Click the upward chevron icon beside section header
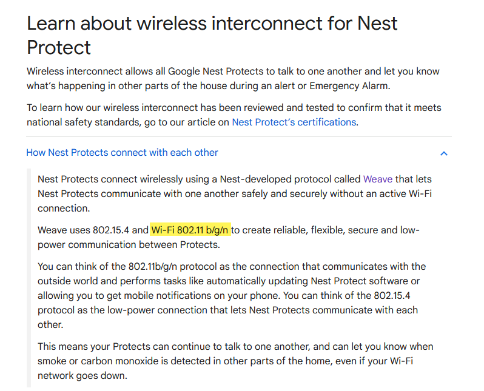 point(443,153)
